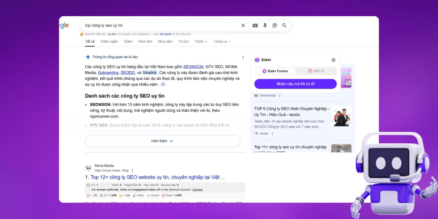Open the on-screen keyboard input tool
The height and width of the screenshot is (219, 438).
point(255,25)
